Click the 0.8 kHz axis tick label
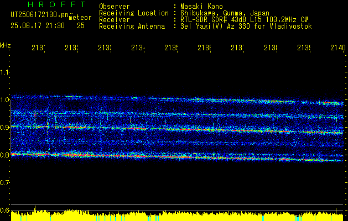This screenshot has width=348, height=221. tap(4, 155)
